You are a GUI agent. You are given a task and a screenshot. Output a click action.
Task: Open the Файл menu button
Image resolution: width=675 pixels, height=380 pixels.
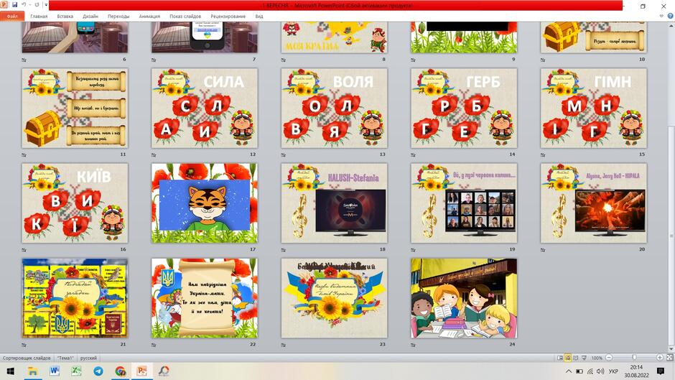[x=12, y=17]
